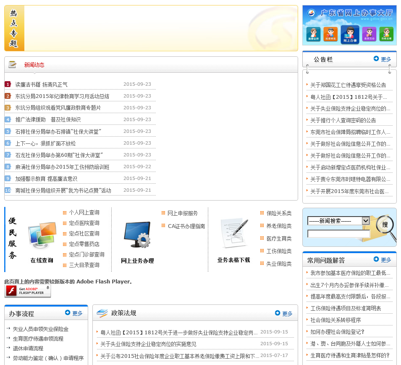
Task: Open policy 关于公布2015社会保险年度企业职工基本养老...
Action: [x=180, y=356]
